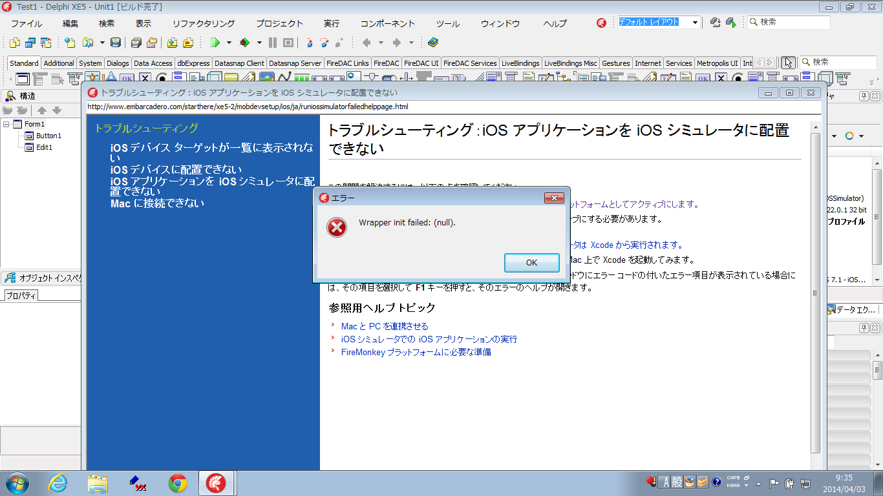This screenshot has height=496, width=883.
Task: Click the forward navigation arrow icon
Action: point(397,43)
